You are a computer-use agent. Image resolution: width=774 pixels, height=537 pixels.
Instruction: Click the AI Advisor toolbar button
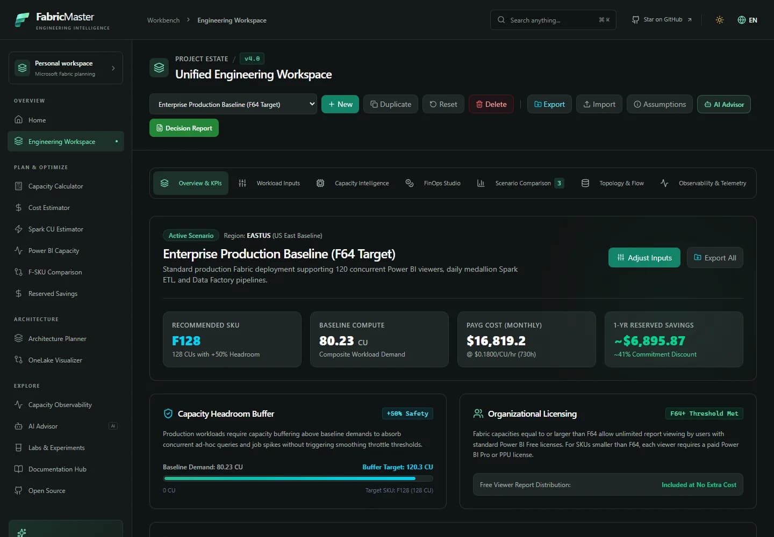(x=724, y=104)
